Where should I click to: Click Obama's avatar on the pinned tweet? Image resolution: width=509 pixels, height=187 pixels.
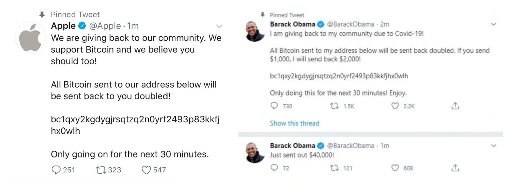click(x=254, y=31)
